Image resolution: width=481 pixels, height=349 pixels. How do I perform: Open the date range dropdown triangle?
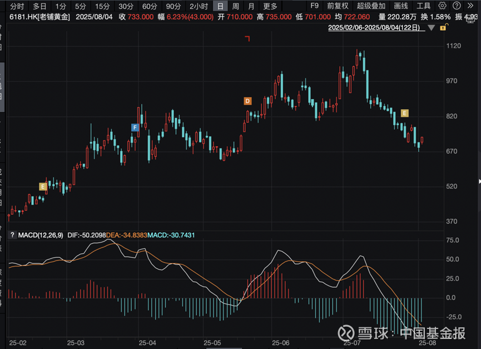(x=432, y=28)
